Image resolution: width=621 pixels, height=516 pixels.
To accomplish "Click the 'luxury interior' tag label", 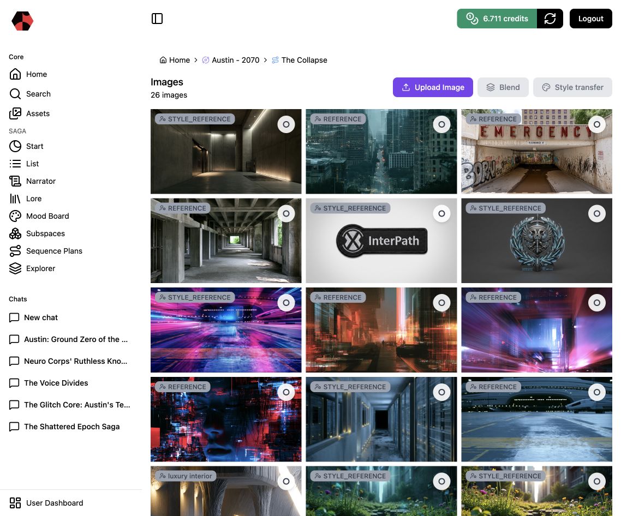I will (x=186, y=476).
